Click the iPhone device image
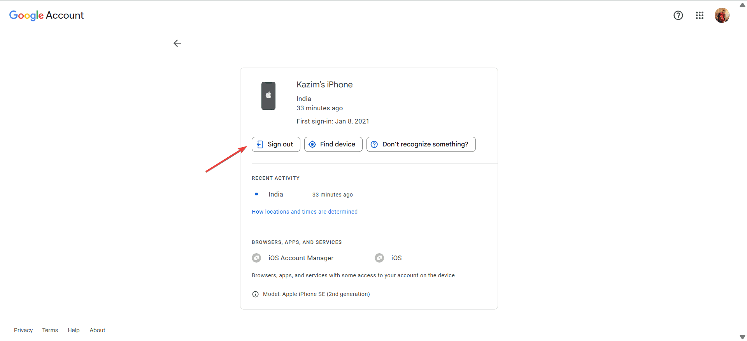 (268, 96)
